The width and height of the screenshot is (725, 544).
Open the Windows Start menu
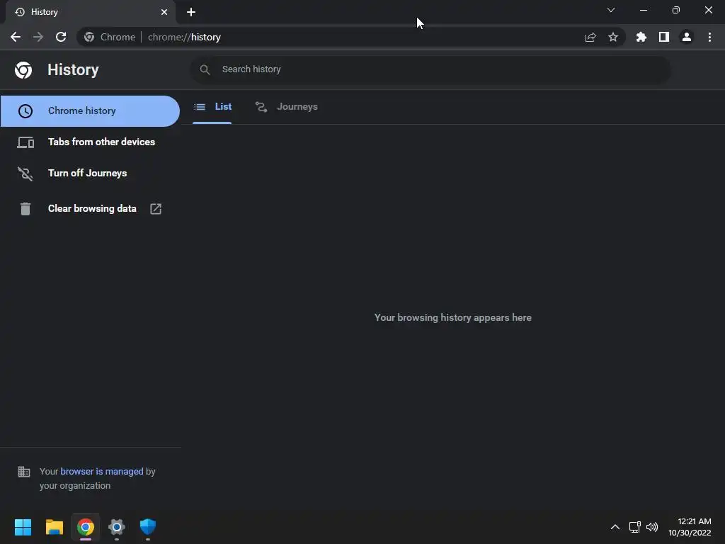coord(23,527)
